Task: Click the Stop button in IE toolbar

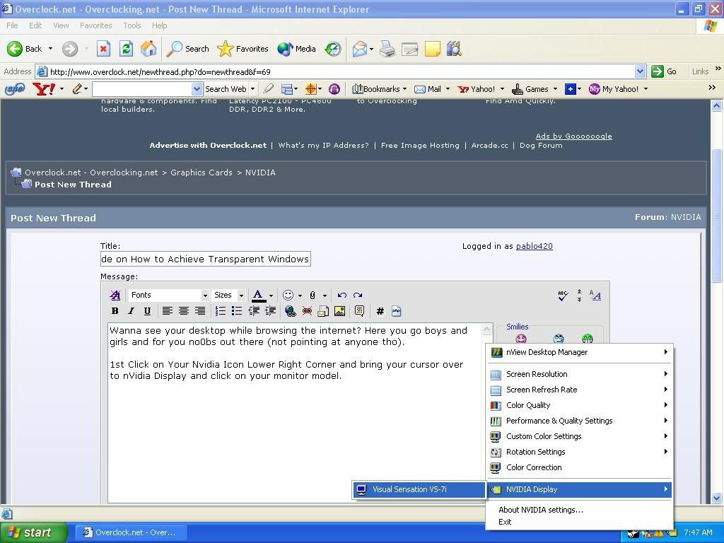Action: point(103,49)
